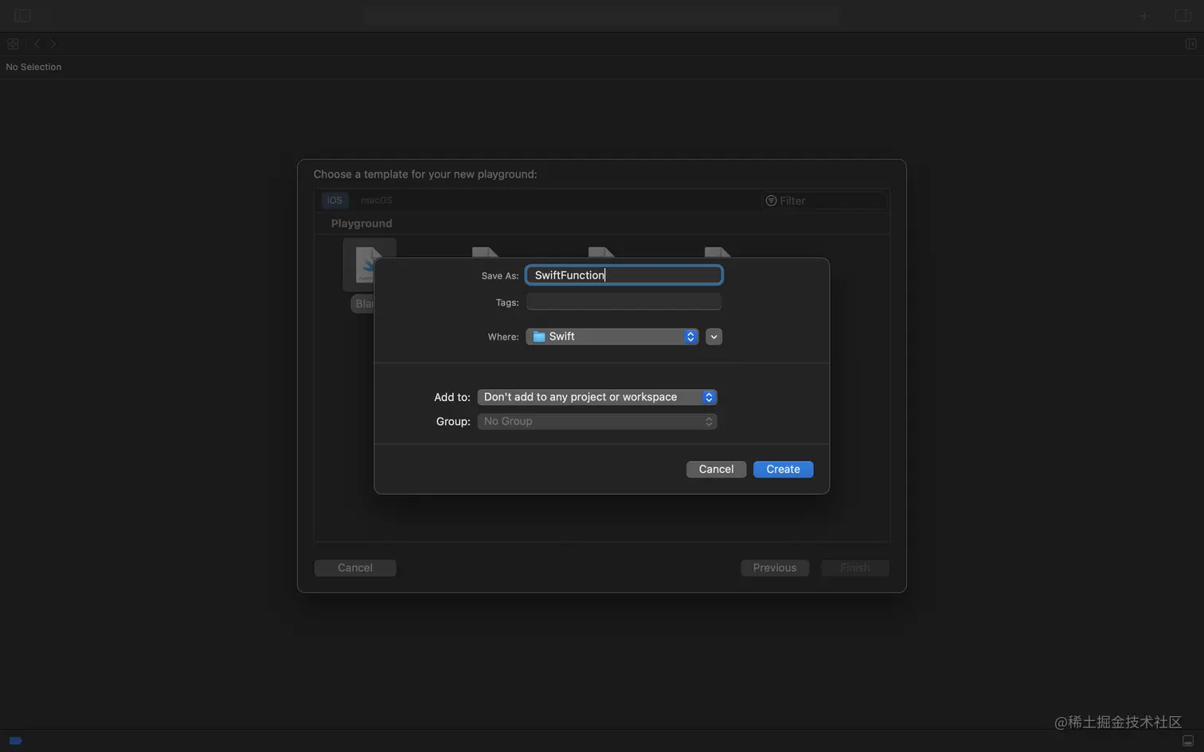Viewport: 1204px width, 752px height.
Task: Click the Previous button
Action: pos(775,567)
